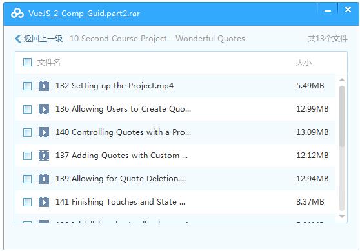Sort by the 文件名 column header
Image resolution: width=360 pixels, height=251 pixels.
(x=48, y=62)
